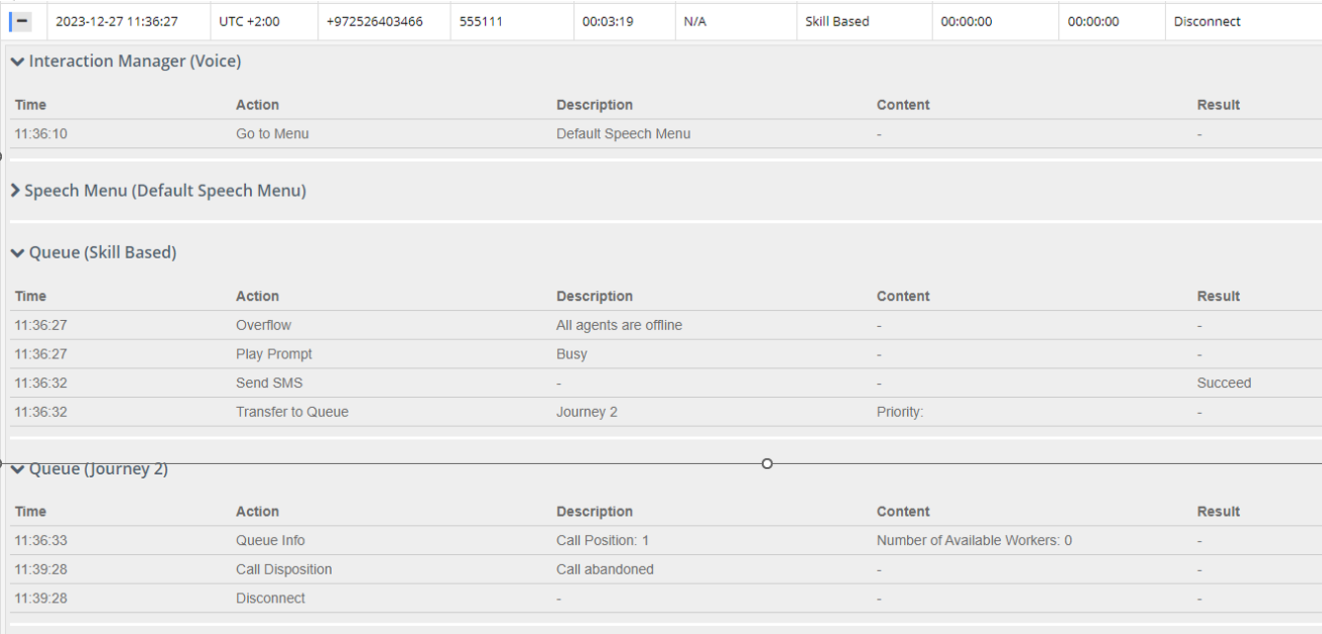Expand the Speech Menu (Default Speech Menu) section
The height and width of the screenshot is (634, 1322).
[16, 191]
